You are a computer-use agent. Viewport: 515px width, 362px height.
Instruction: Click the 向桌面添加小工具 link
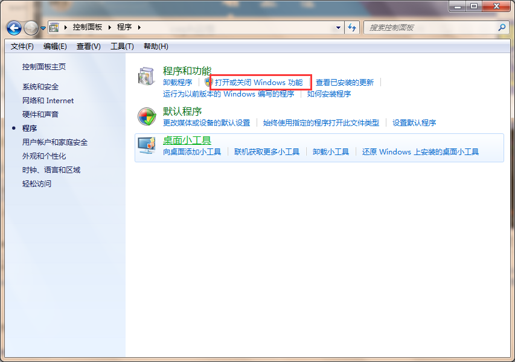[x=192, y=152]
